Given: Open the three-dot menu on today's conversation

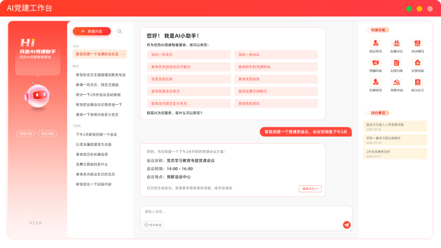Looking at the screenshot, I should 123,54.
